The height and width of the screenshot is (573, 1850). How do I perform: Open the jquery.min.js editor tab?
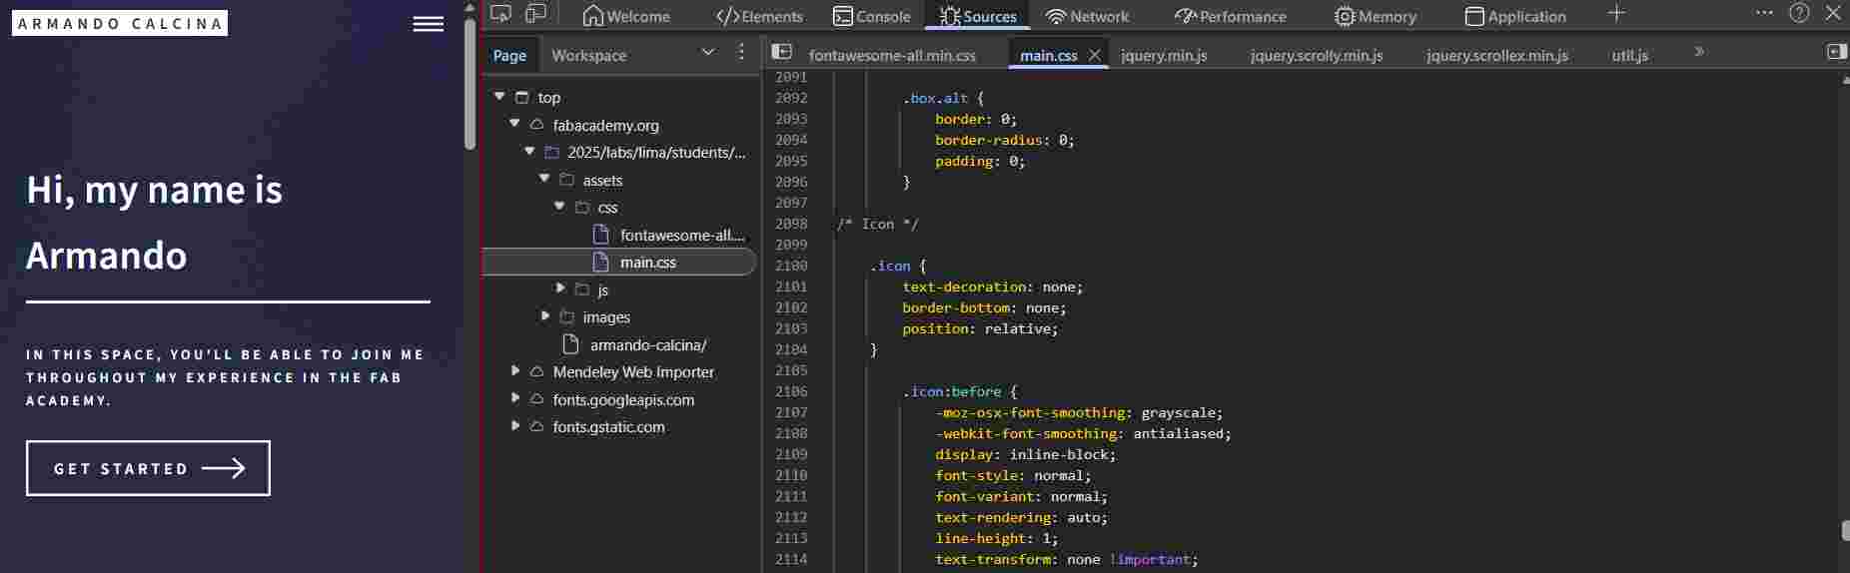(x=1164, y=56)
